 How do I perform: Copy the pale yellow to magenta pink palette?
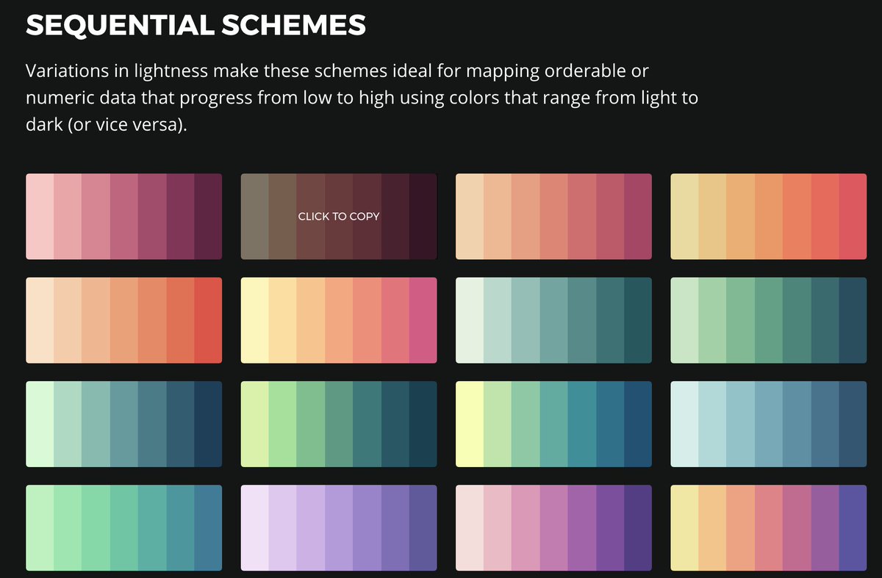(x=339, y=320)
